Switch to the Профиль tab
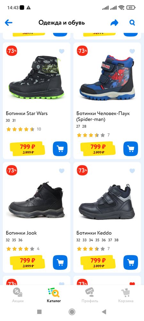The image size is (144, 321). click(90, 295)
